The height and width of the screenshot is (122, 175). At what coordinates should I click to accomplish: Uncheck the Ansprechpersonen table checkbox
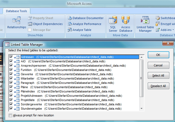click(x=11, y=66)
